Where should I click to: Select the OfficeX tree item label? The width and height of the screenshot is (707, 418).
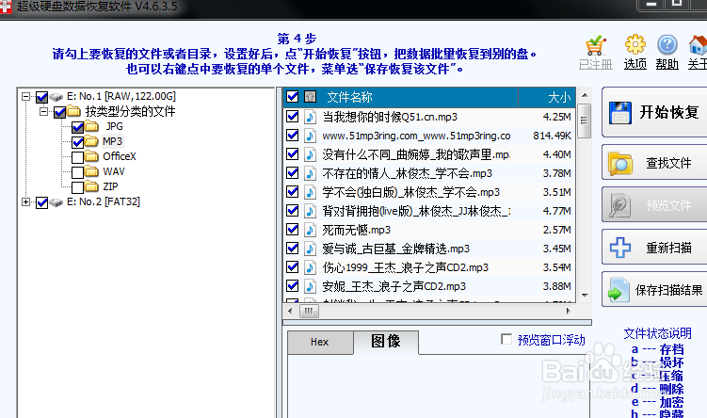coord(119,156)
